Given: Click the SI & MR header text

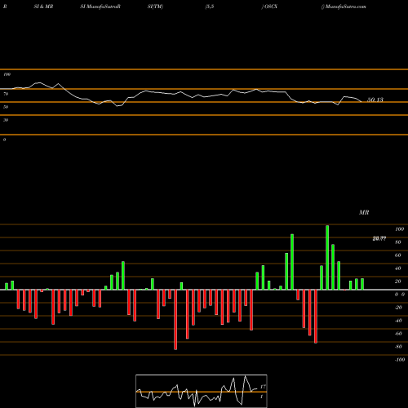Looking at the screenshot, I should (x=43, y=7).
